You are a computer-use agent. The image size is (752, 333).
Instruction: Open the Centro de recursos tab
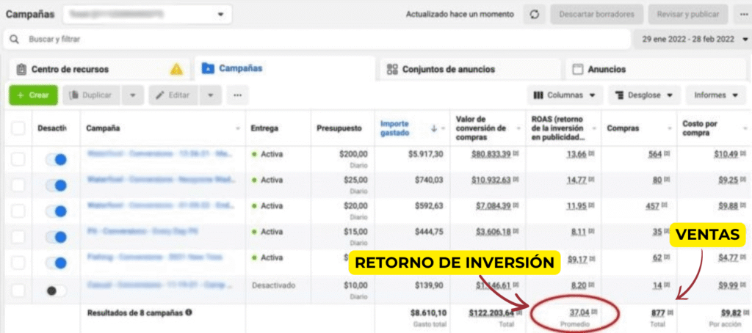pyautogui.click(x=70, y=70)
